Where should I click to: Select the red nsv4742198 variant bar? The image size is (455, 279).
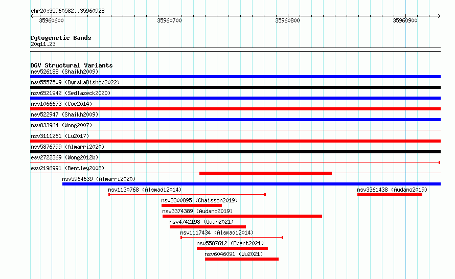point(208,227)
